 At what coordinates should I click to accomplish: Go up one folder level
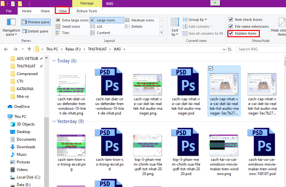point(29,49)
